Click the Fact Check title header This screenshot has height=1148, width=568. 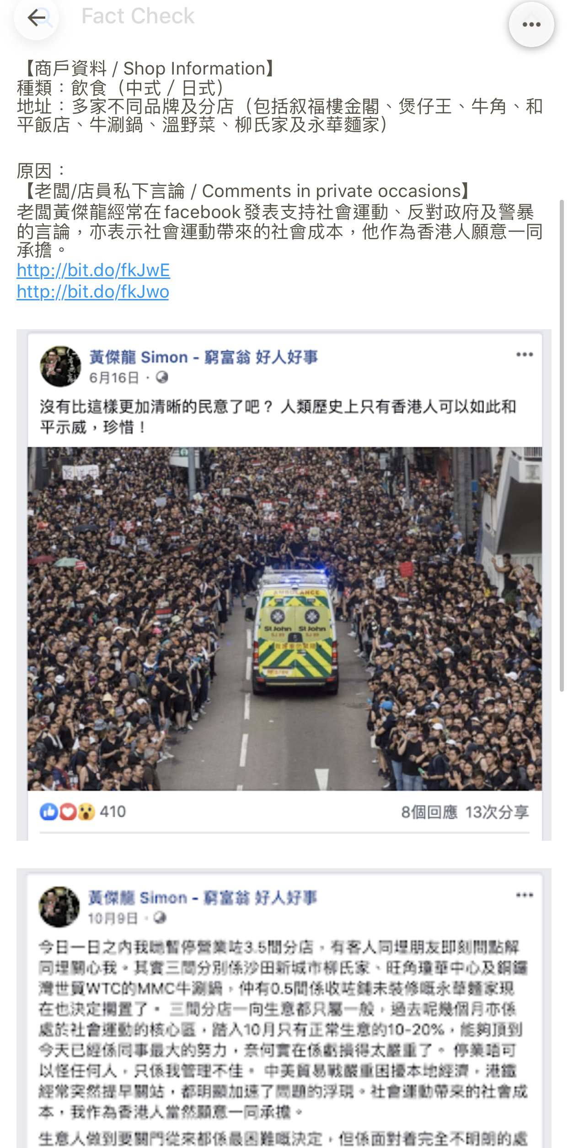(138, 16)
